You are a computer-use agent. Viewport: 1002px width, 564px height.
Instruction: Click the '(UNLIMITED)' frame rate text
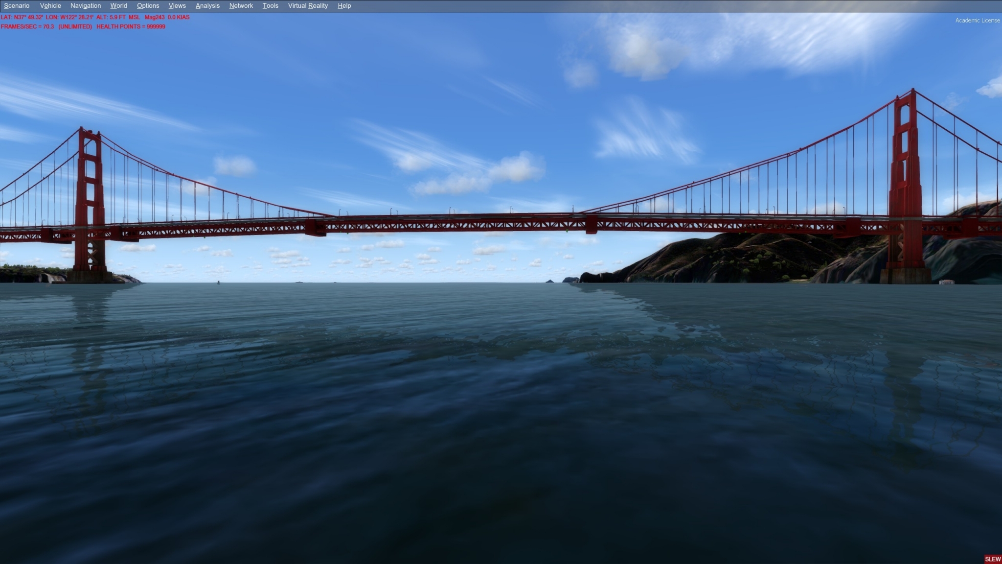[75, 26]
